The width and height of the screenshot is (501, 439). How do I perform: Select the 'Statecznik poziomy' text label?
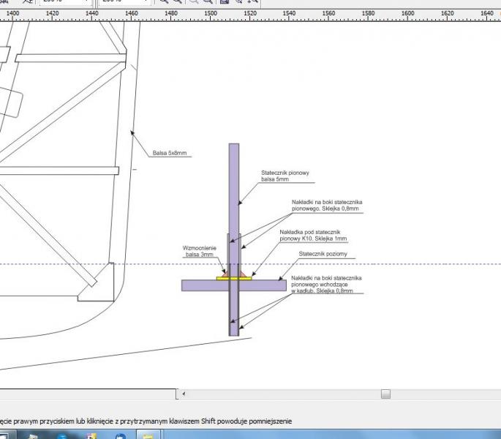tap(323, 254)
